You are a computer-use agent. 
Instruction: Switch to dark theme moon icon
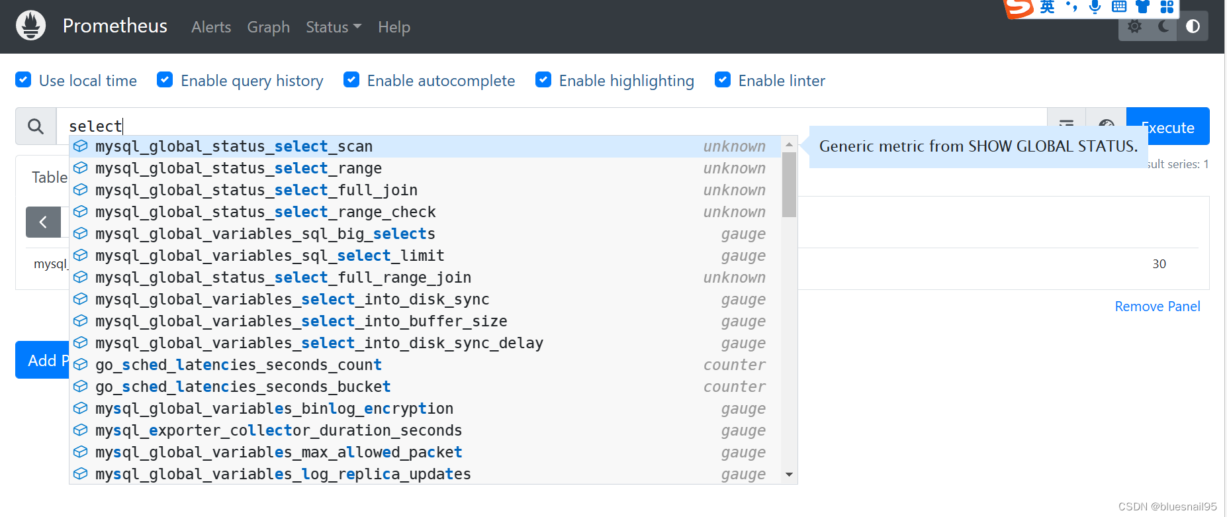coord(1163,26)
